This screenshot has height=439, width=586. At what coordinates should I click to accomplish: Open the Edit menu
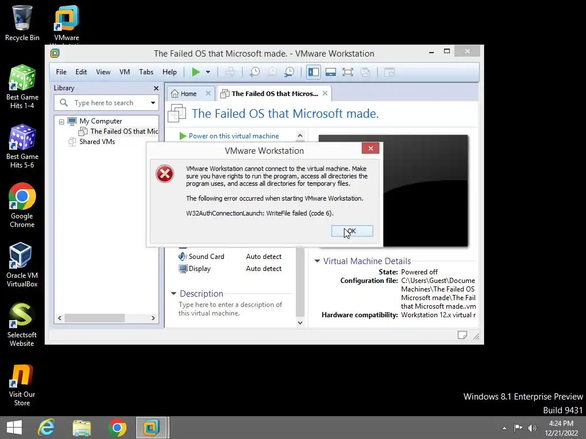(81, 72)
